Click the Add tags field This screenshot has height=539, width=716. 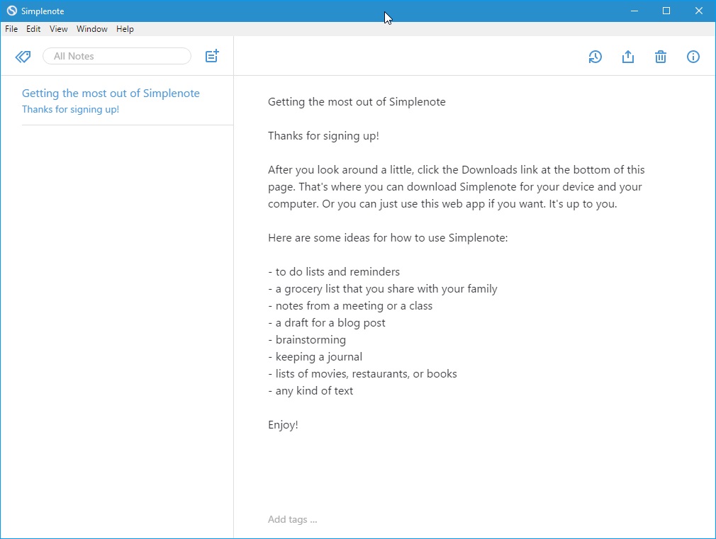point(292,519)
